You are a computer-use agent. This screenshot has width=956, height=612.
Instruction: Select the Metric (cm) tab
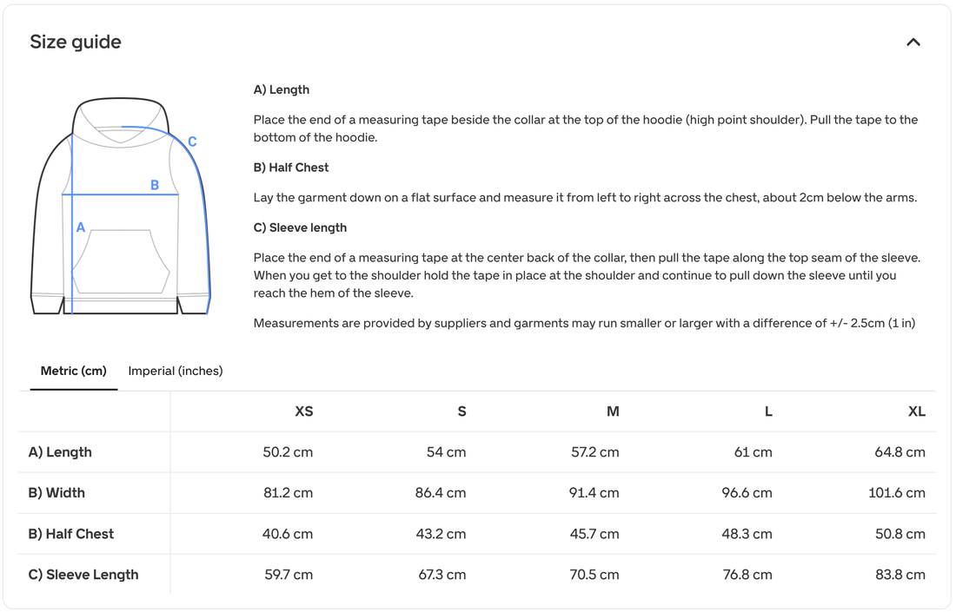point(74,371)
